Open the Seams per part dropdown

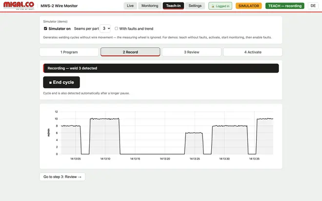(x=105, y=29)
